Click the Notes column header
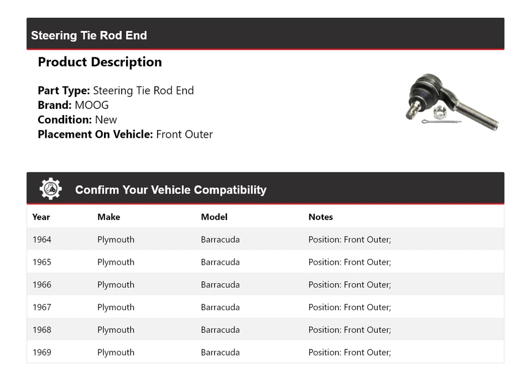531x381 pixels. (x=320, y=217)
